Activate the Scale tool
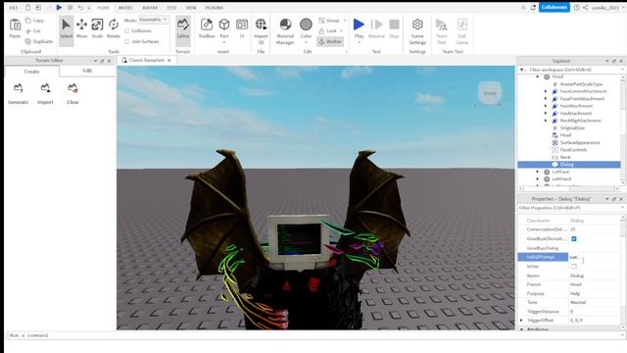Screen dimensions: 627x353 point(97,28)
